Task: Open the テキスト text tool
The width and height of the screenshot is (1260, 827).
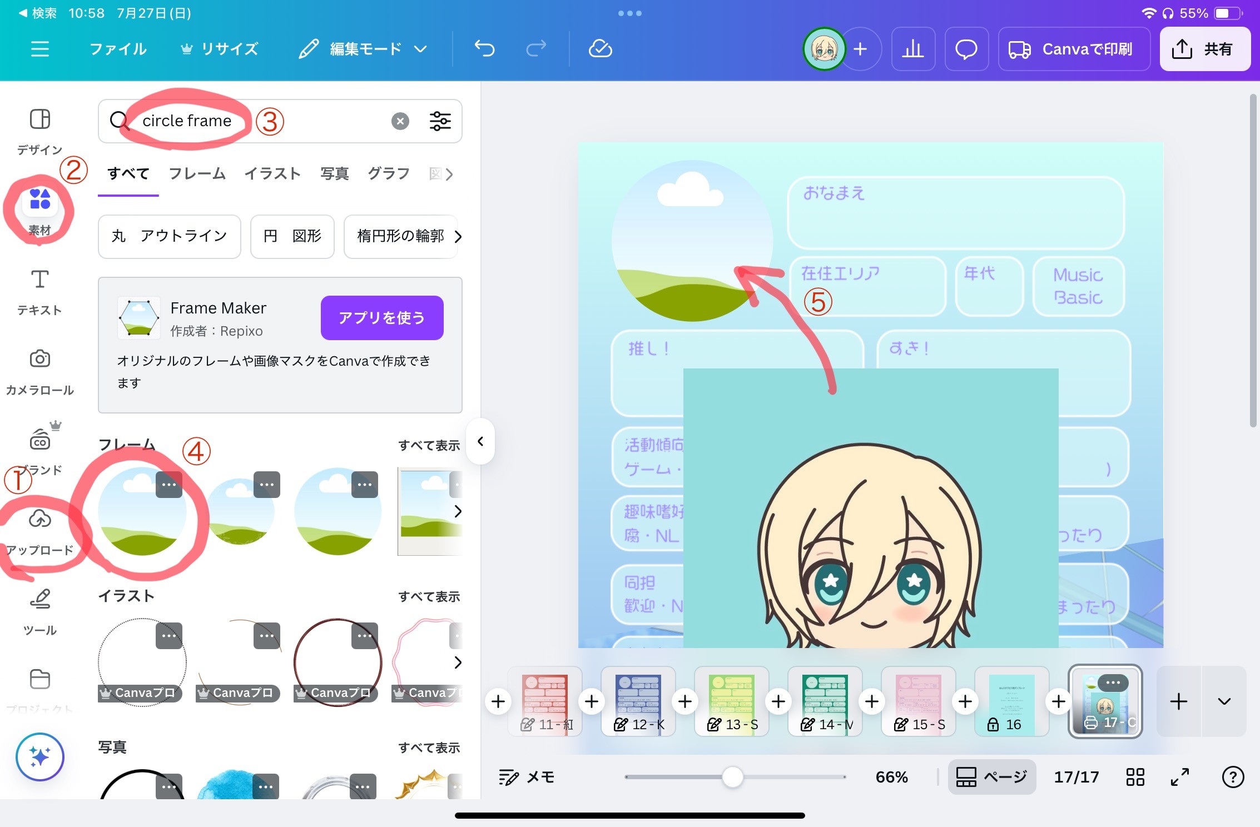Action: [39, 281]
